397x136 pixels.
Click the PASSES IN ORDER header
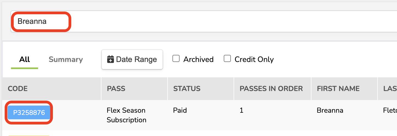point(271,89)
